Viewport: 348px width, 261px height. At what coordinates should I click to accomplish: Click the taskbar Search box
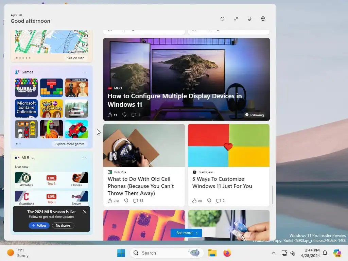[167, 253]
